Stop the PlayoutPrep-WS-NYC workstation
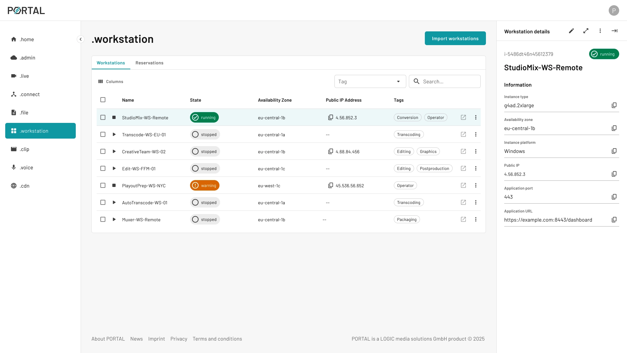627x353 pixels. (x=114, y=185)
